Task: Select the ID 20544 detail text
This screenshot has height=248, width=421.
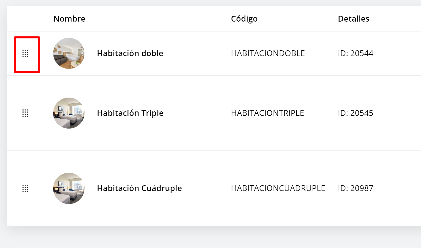Action: [356, 53]
